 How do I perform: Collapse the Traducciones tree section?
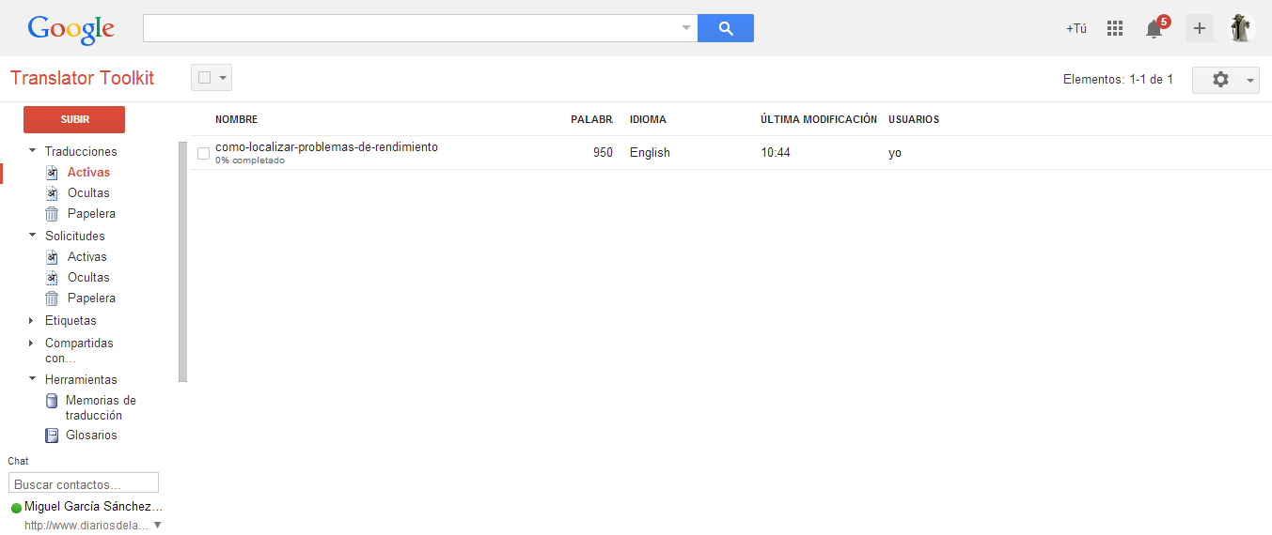(x=32, y=150)
